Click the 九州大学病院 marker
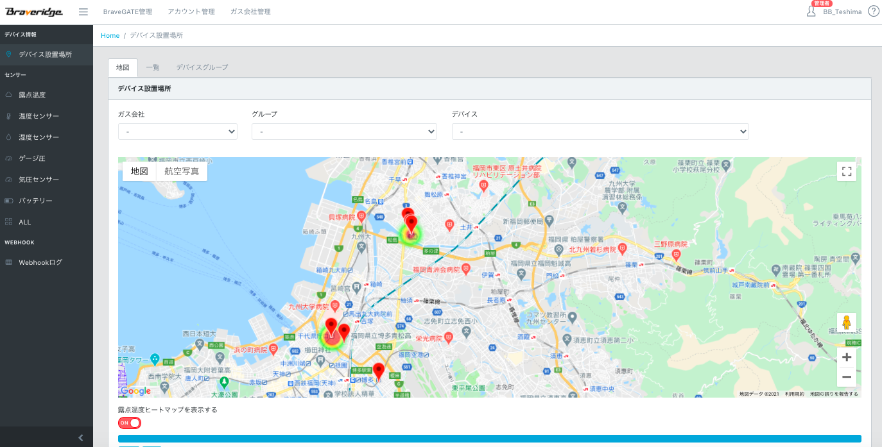 pyautogui.click(x=334, y=307)
